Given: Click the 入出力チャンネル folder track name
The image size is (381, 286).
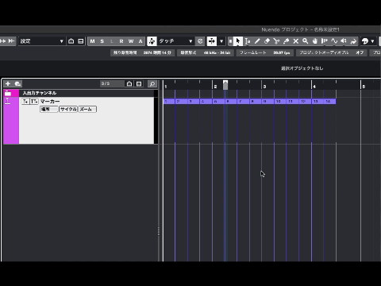Looking at the screenshot, I should click(40, 93).
